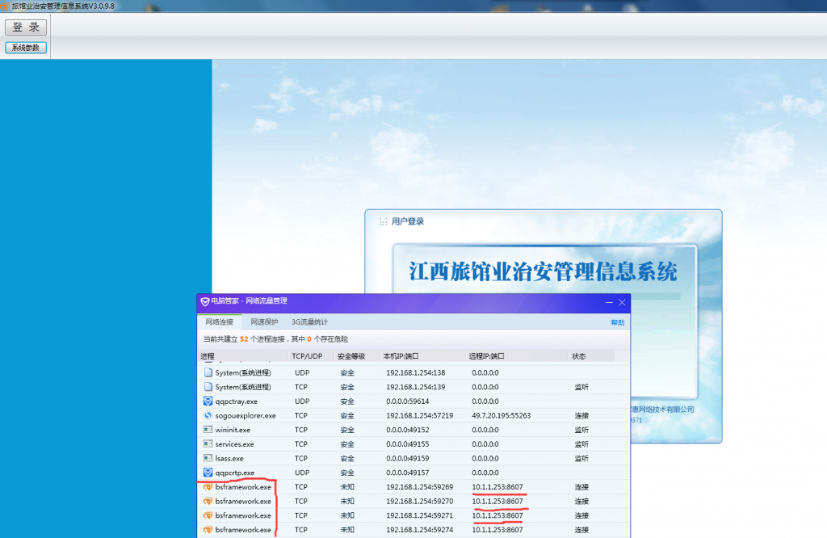The height and width of the screenshot is (538, 827).
Task: Click the 登录 button in the toolbar
Action: coord(26,27)
